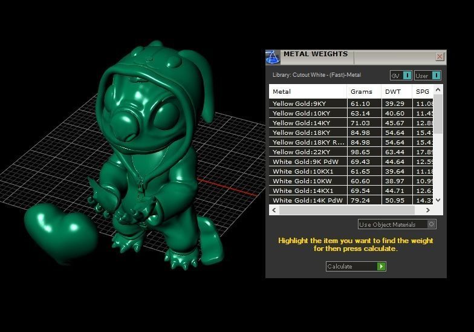The height and width of the screenshot is (332, 474).
Task: Click the 39.29 DWT value
Action: [395, 104]
